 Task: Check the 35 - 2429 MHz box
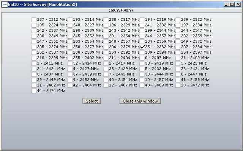(x=106, y=69)
